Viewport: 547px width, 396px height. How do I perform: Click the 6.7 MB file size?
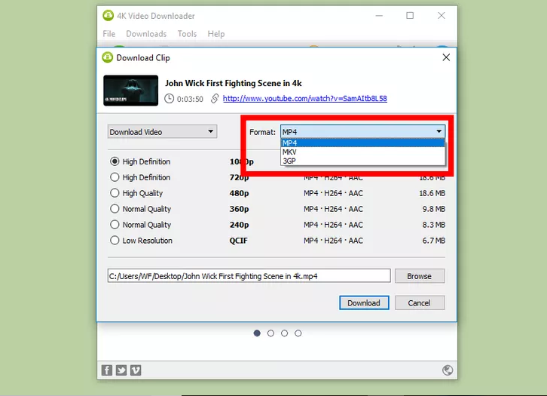point(434,241)
